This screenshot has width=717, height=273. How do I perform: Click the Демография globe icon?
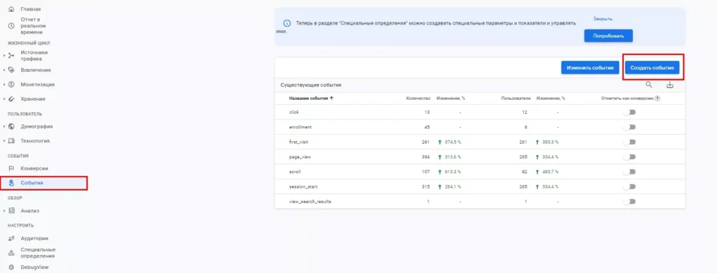click(11, 126)
